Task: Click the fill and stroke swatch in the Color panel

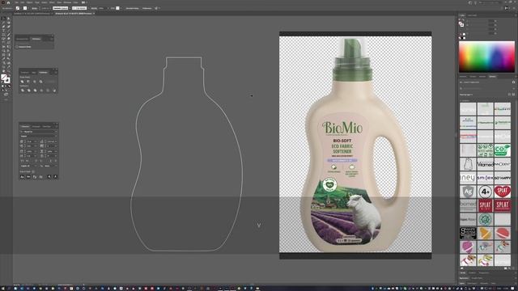Action: pos(461,23)
